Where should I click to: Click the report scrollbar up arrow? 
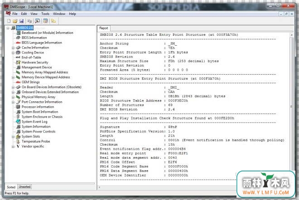291,35
